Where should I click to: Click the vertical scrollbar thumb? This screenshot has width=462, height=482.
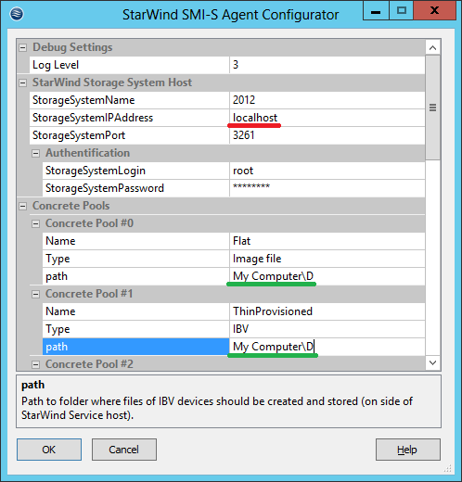click(x=433, y=108)
